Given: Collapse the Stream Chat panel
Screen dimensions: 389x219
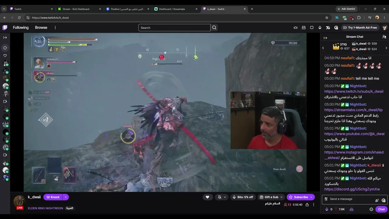Looking at the screenshot, I should pyautogui.click(x=325, y=38).
